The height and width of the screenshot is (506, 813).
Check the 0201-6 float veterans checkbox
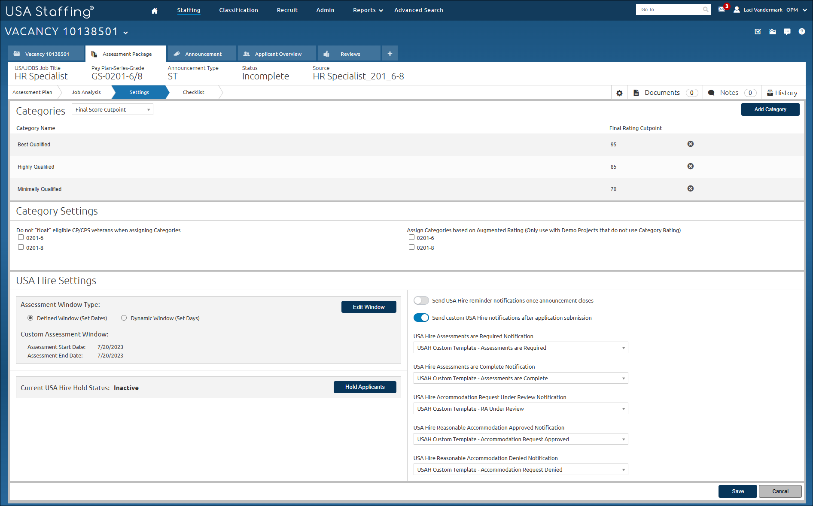click(21, 237)
